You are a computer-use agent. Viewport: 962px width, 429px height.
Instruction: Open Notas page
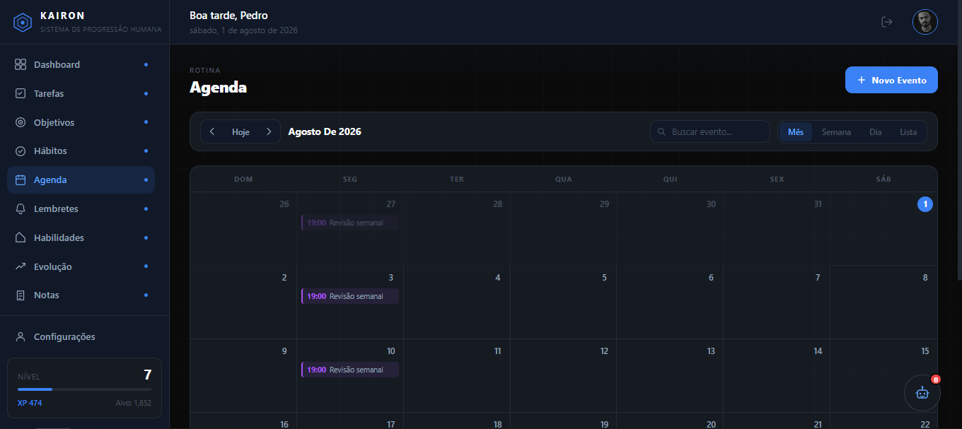(81, 295)
